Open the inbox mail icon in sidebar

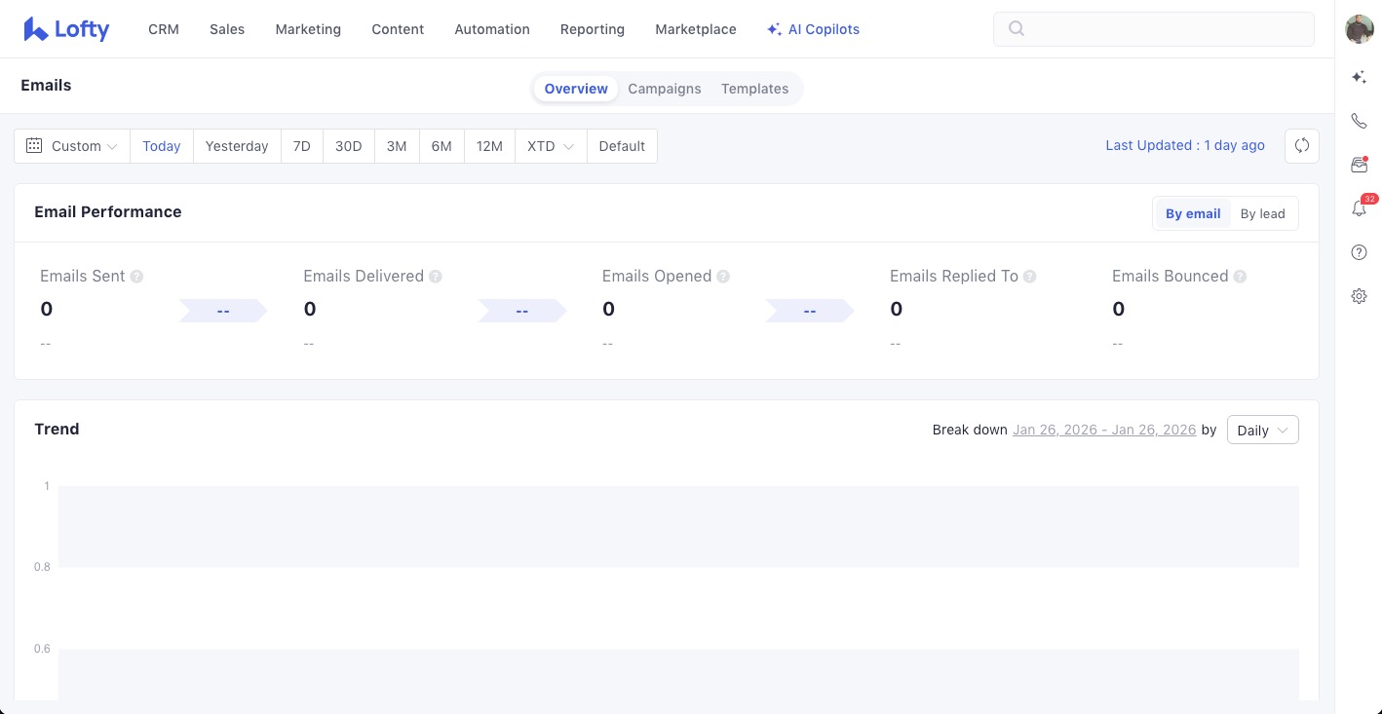1359,166
